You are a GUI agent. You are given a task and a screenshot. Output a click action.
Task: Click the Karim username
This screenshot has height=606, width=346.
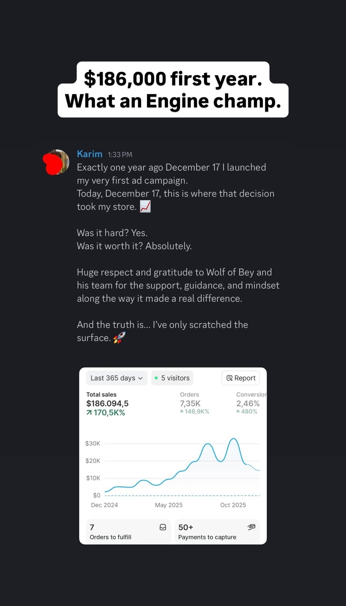[x=90, y=154]
